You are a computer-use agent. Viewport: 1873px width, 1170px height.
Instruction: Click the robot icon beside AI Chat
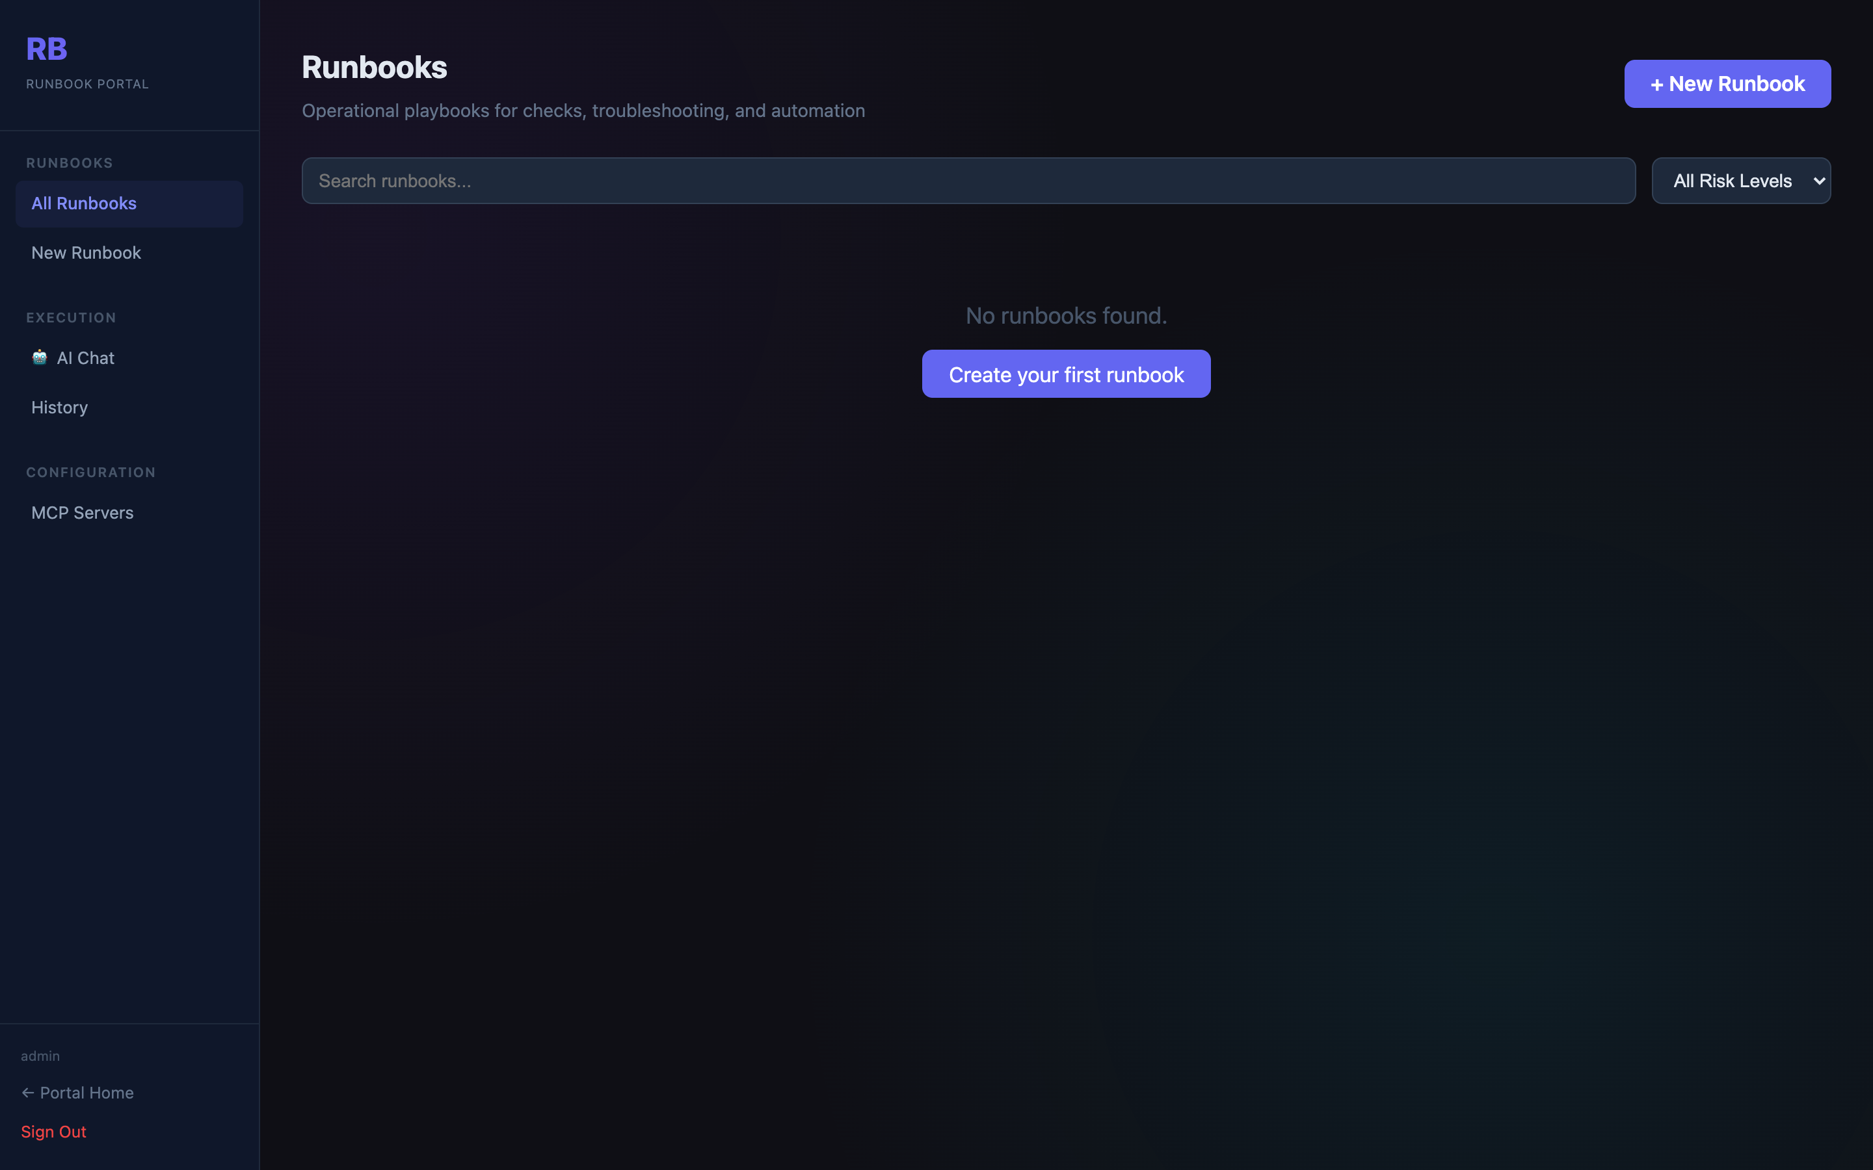click(40, 357)
